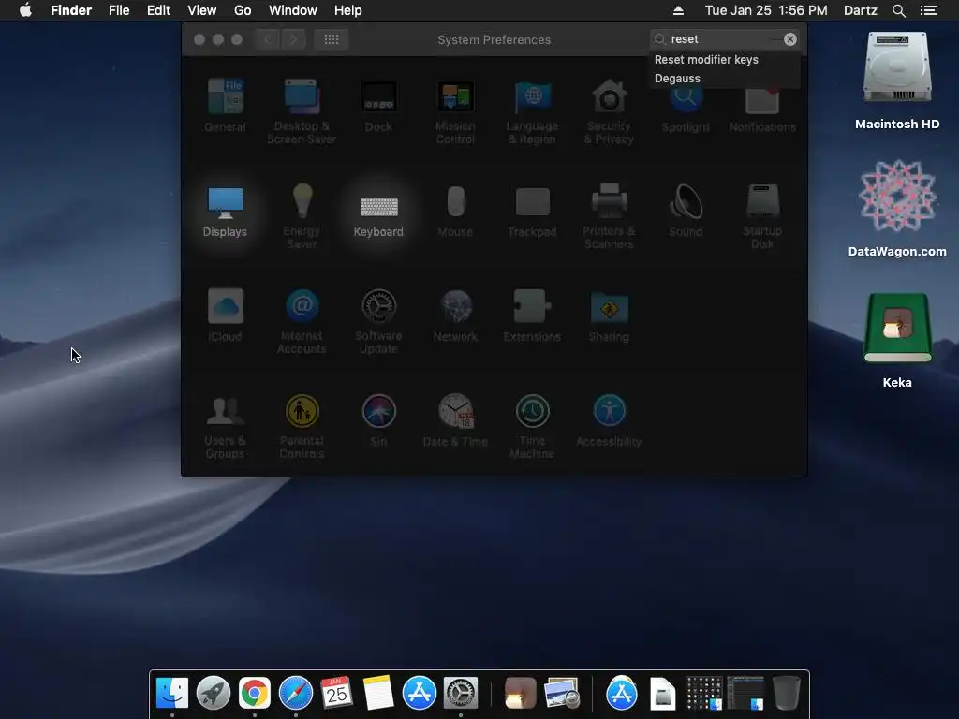
Task: Open the Finder menu
Action: click(71, 10)
